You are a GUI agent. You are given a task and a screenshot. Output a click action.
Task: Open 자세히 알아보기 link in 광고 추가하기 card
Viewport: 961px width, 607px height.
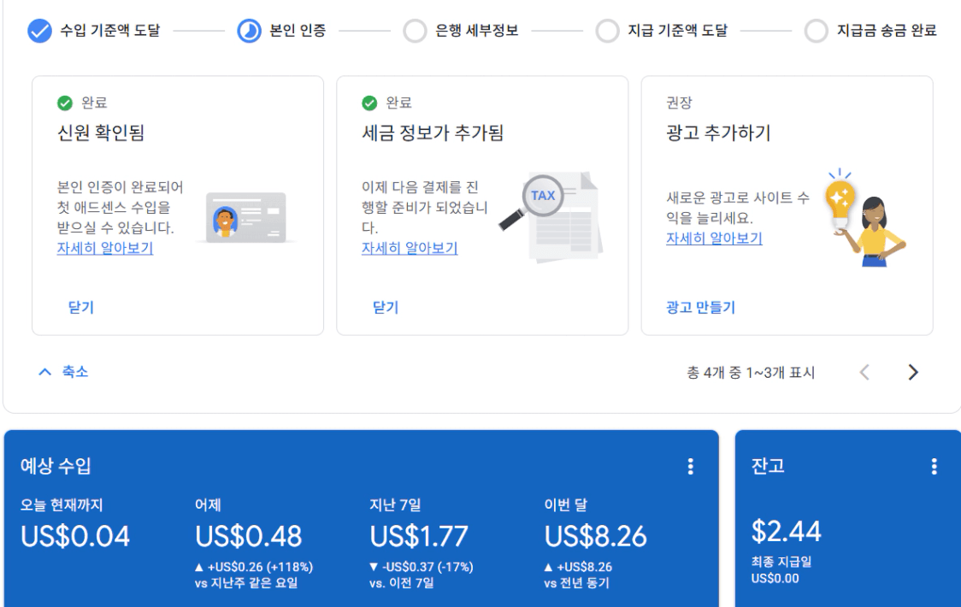(x=714, y=239)
